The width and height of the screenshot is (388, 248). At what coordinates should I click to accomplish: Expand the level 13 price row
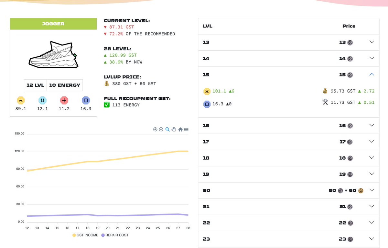pyautogui.click(x=372, y=42)
